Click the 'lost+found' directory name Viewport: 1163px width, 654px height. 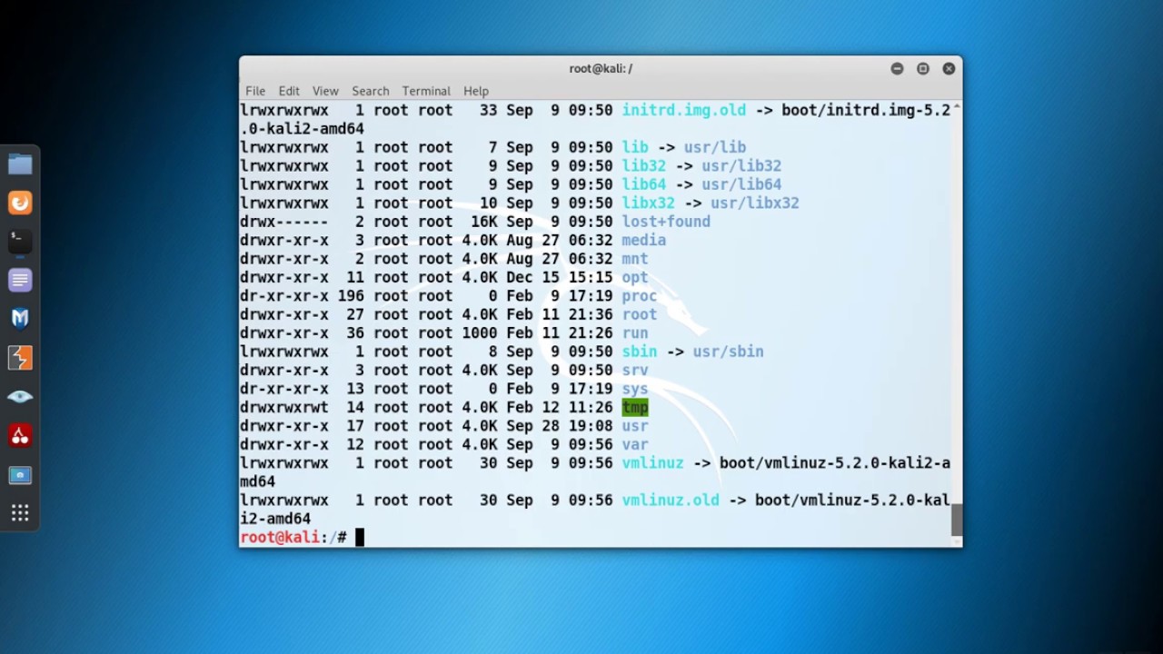coord(666,222)
